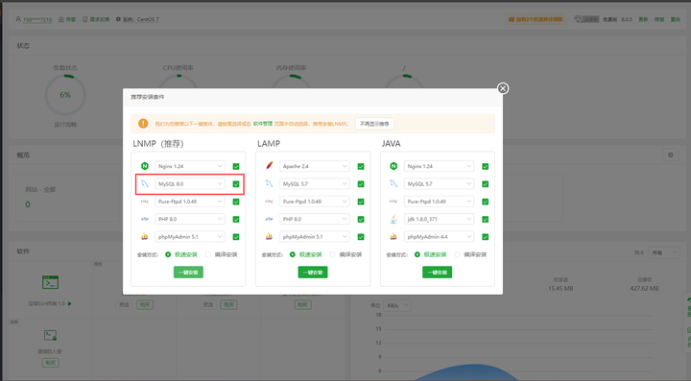
Task: Click one-click install button under LAMP
Action: (313, 273)
